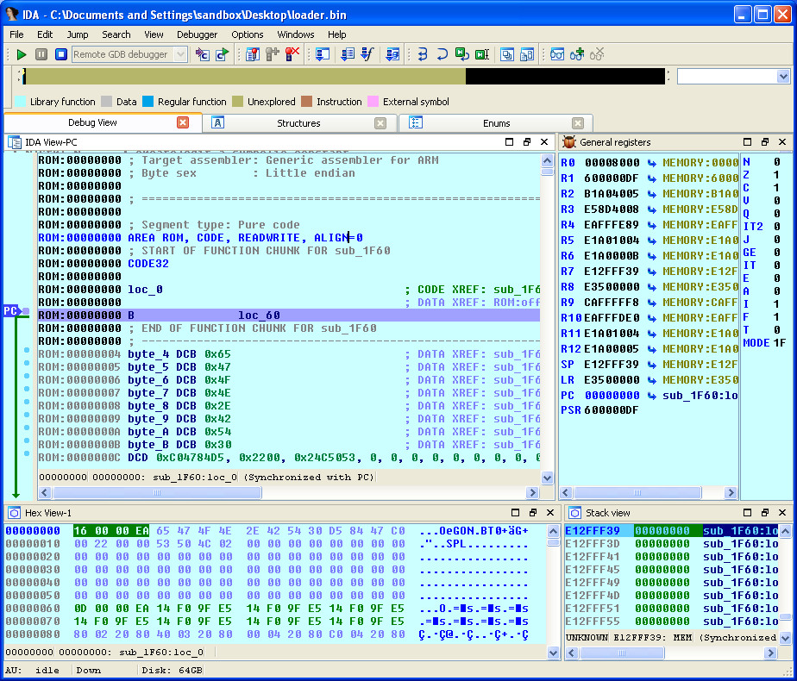Open the Debugger menu
This screenshot has width=797, height=681.
[x=197, y=34]
